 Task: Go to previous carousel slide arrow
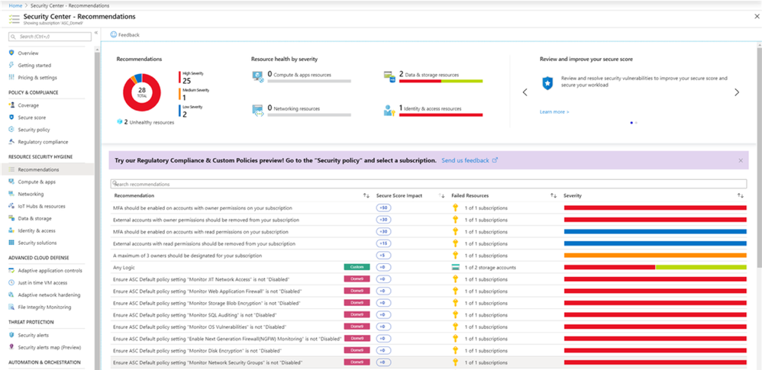(525, 92)
